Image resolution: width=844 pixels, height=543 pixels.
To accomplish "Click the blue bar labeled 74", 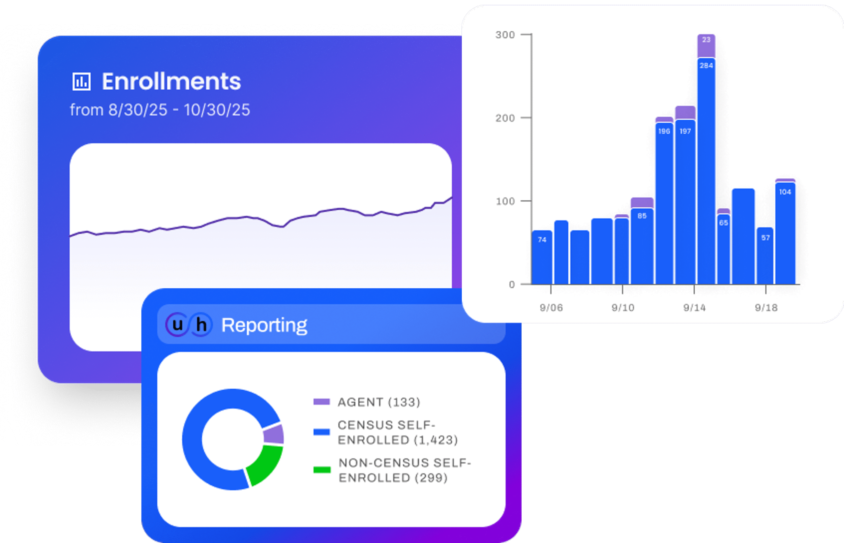I will 542,257.
